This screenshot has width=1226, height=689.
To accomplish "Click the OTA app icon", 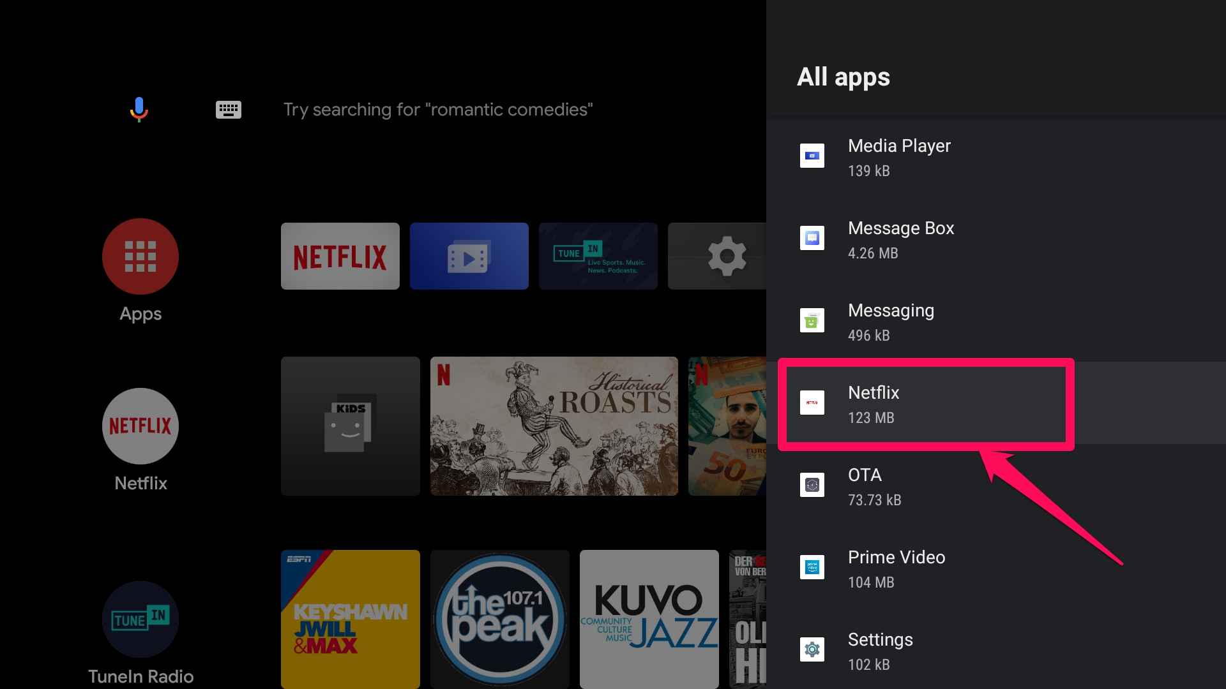I will pyautogui.click(x=812, y=485).
